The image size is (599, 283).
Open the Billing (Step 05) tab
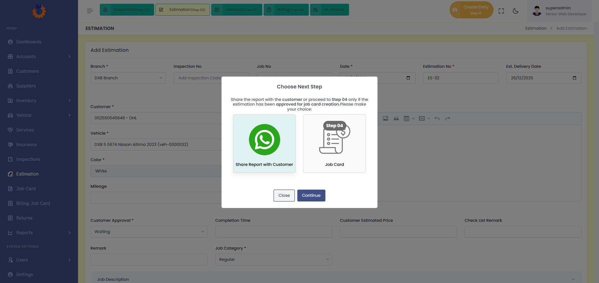[x=286, y=10]
